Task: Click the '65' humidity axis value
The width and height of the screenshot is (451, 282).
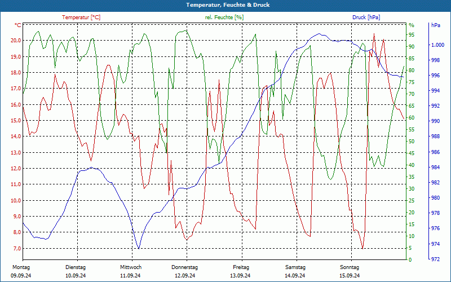Action: 412,106
